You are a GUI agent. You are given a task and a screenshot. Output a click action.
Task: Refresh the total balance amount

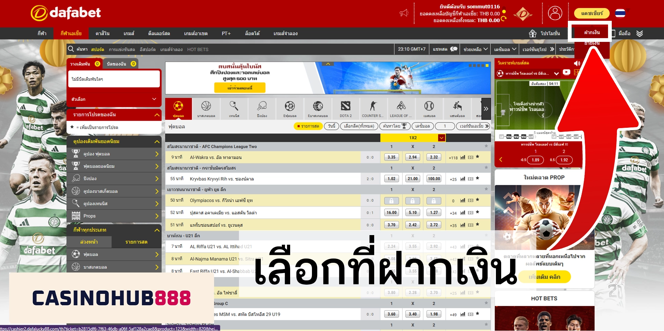(504, 19)
